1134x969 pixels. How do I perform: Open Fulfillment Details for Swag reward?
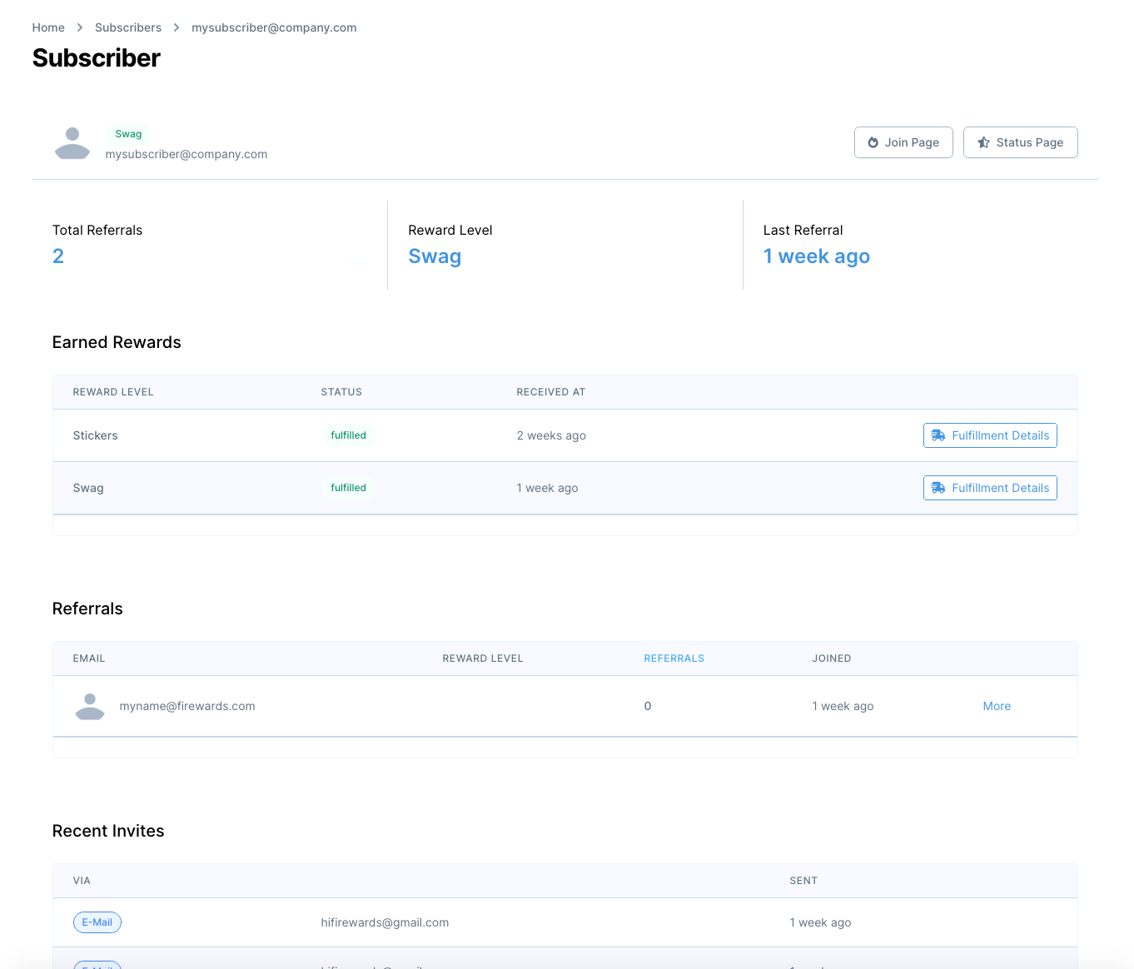pos(990,488)
